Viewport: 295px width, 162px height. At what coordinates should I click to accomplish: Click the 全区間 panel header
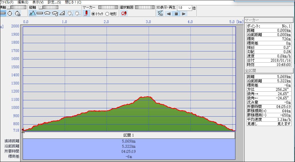[269, 71]
